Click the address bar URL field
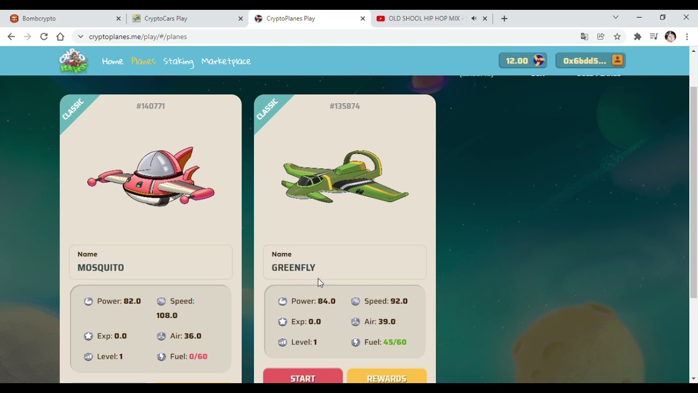Screen dimensions: 698x393 327,37
